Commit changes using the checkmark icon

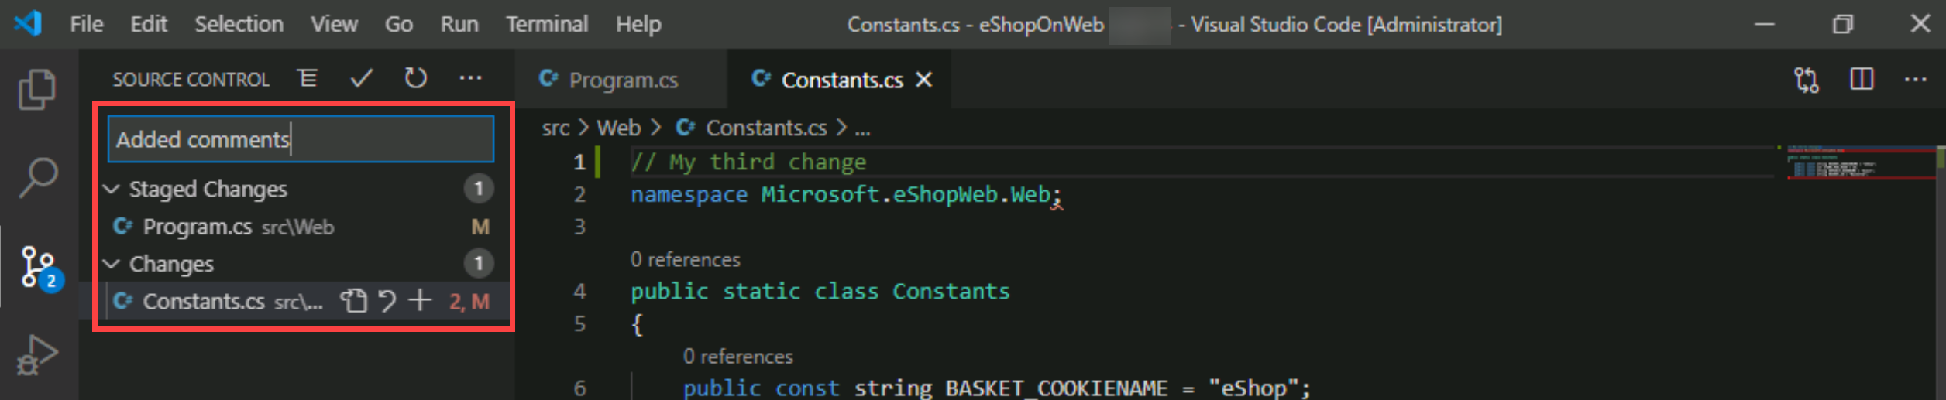(361, 78)
